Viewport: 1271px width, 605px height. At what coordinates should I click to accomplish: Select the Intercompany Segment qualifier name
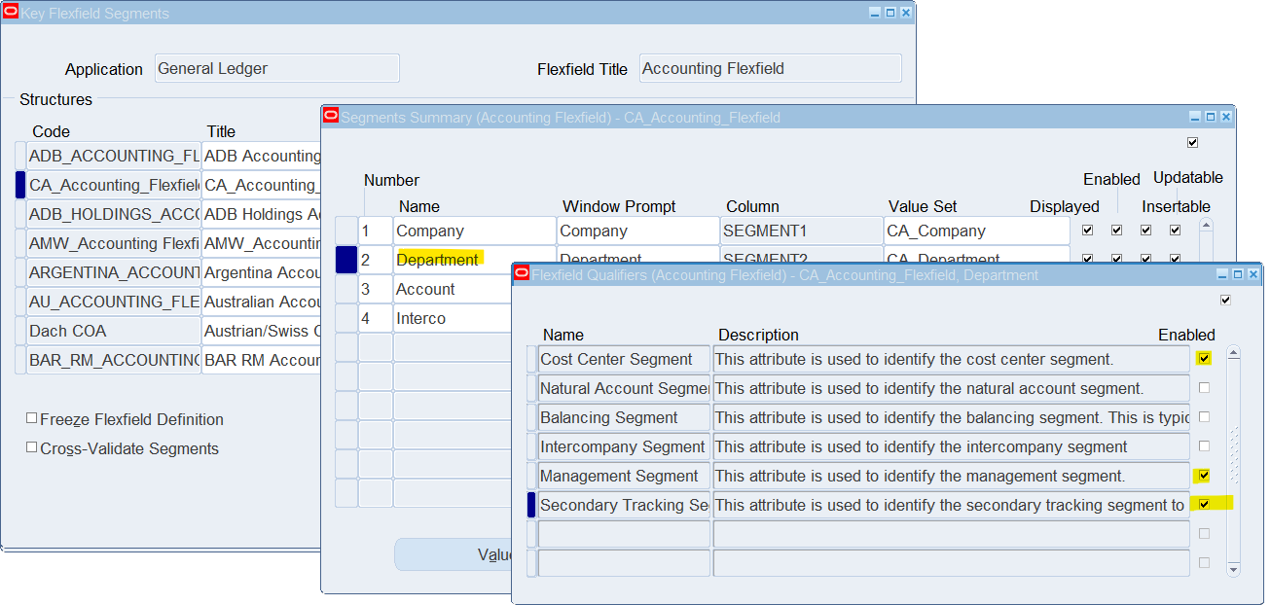[624, 446]
